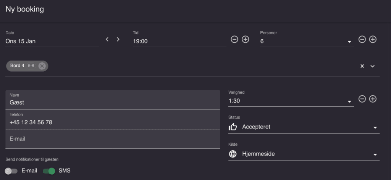Decrease booking time with minus icon
Image resolution: width=391 pixels, height=180 pixels.
(234, 39)
